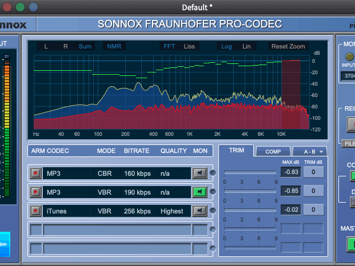Click the red window close button
The width and height of the screenshot is (355, 266).
7,7
